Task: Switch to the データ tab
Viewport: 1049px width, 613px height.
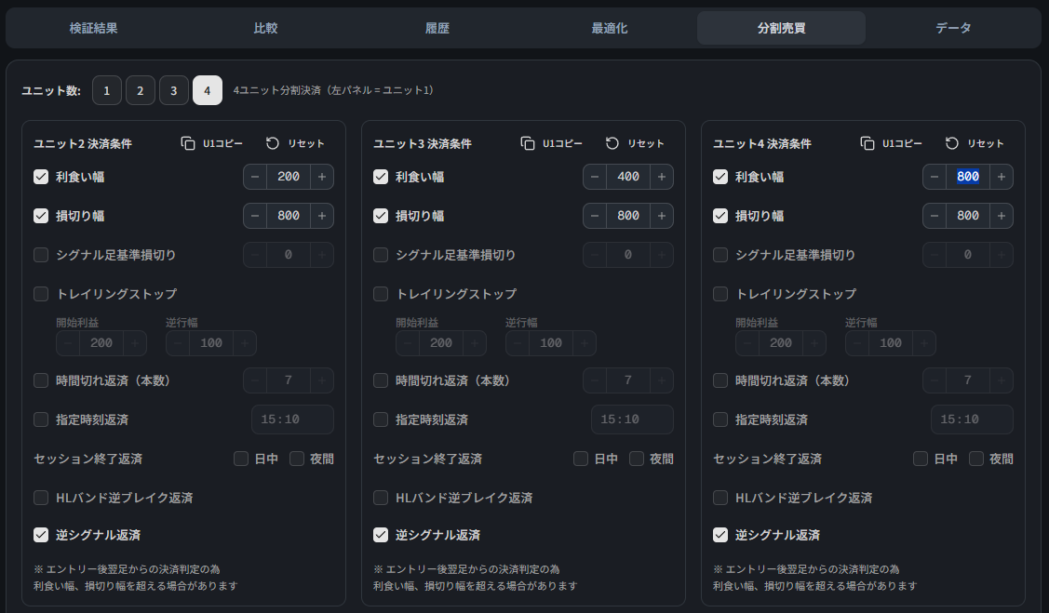Action: pos(953,28)
